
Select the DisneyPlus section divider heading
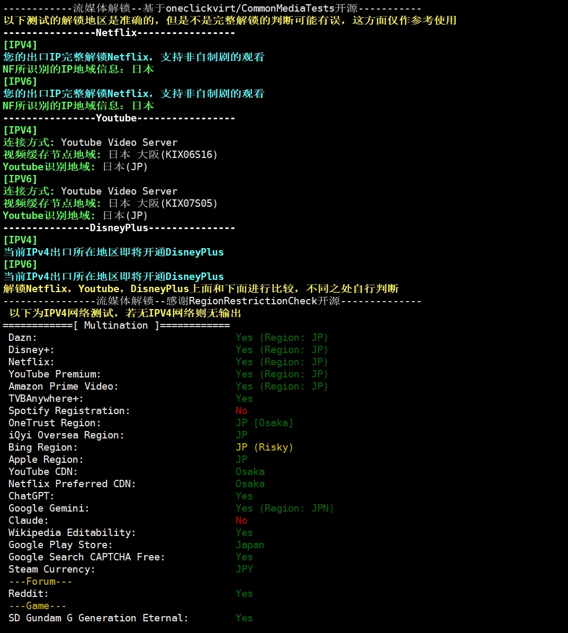coord(119,227)
